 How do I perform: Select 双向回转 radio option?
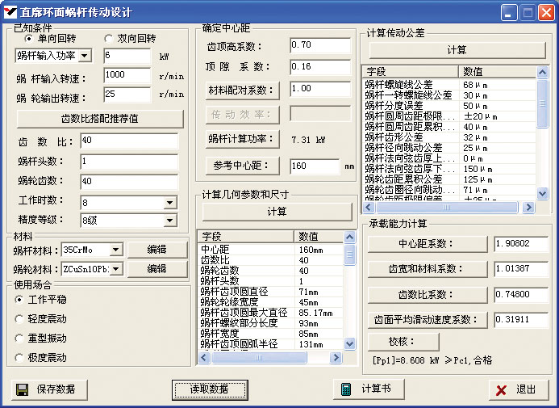click(x=110, y=38)
